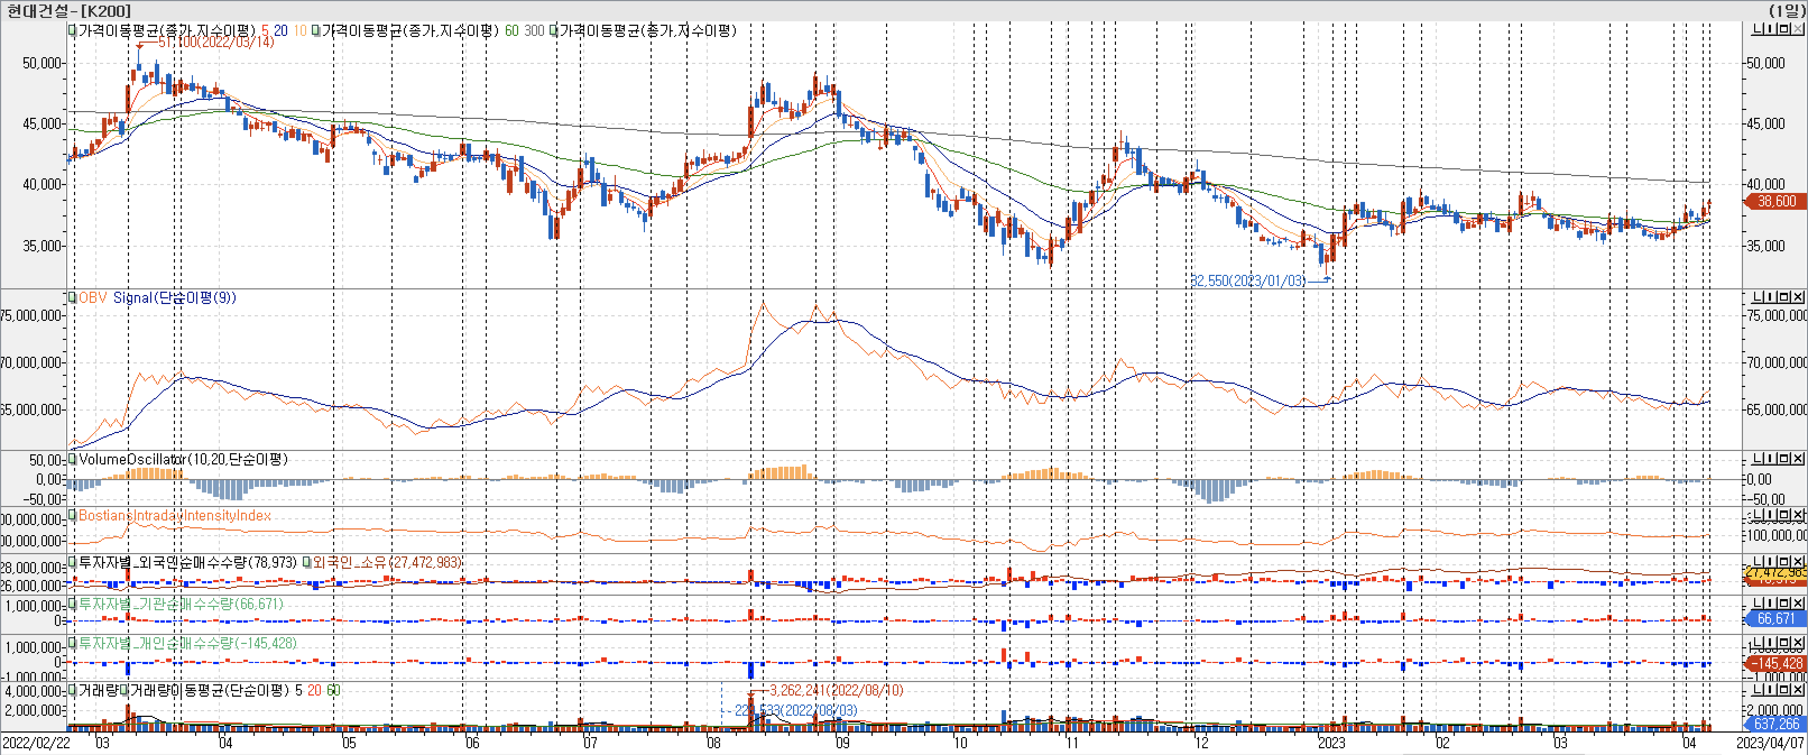Toggle checkbox beside BostiansIntradayIntensityIndex label
The height and width of the screenshot is (755, 1808).
click(72, 515)
